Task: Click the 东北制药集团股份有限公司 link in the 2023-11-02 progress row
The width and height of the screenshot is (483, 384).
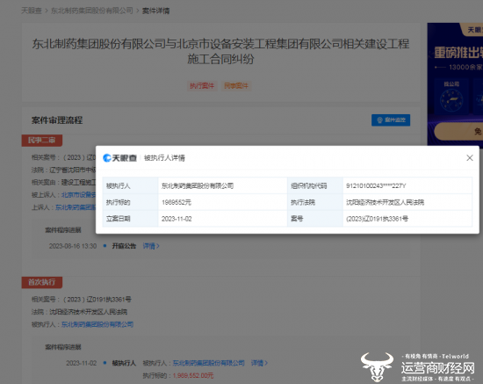Action: tap(208, 363)
